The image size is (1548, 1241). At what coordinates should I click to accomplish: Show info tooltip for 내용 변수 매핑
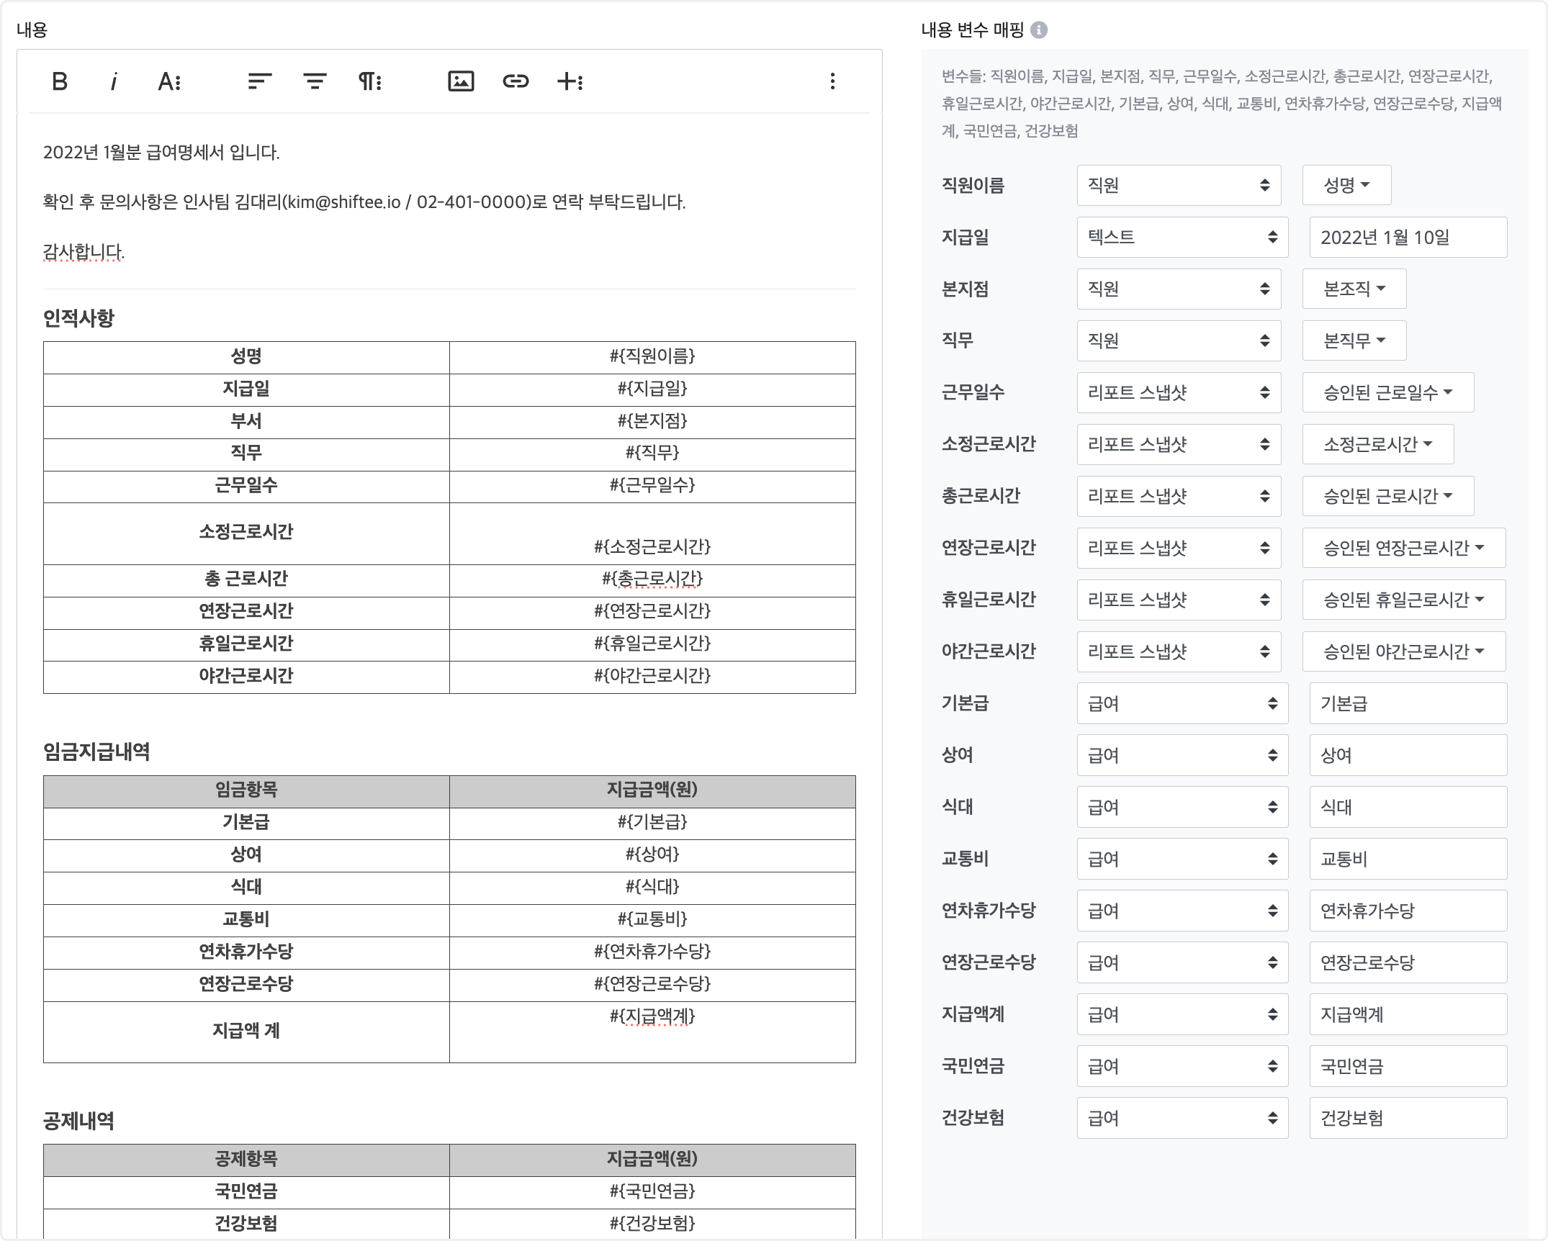point(1039,30)
